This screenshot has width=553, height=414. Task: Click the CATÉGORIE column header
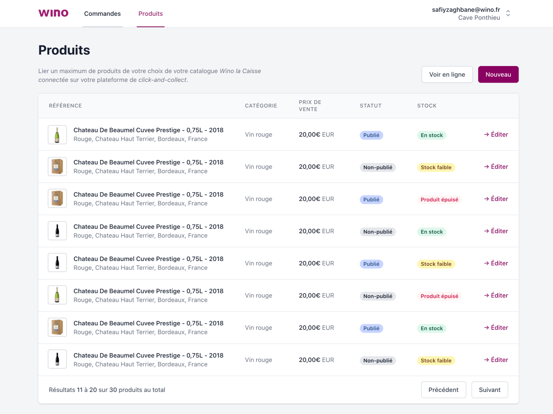(261, 106)
